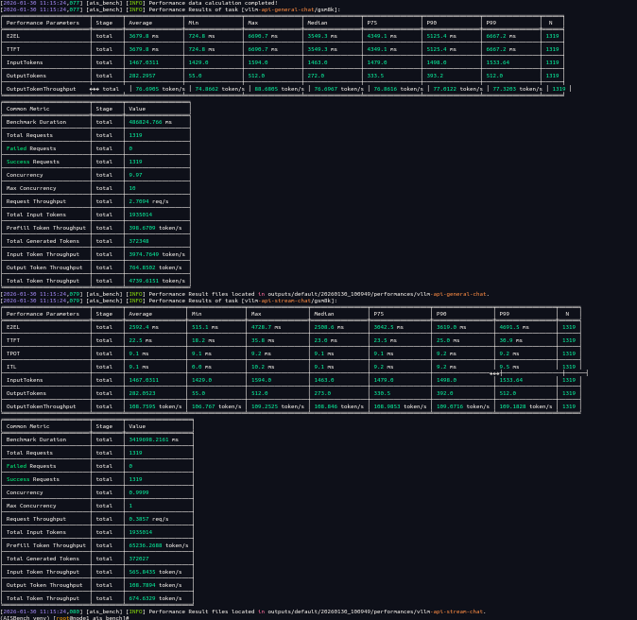Click InputTokens P99 '1533.64' in general-chat table
The image size is (637, 620).
[498, 62]
